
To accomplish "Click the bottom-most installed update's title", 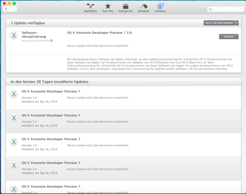I will point(51,187).
